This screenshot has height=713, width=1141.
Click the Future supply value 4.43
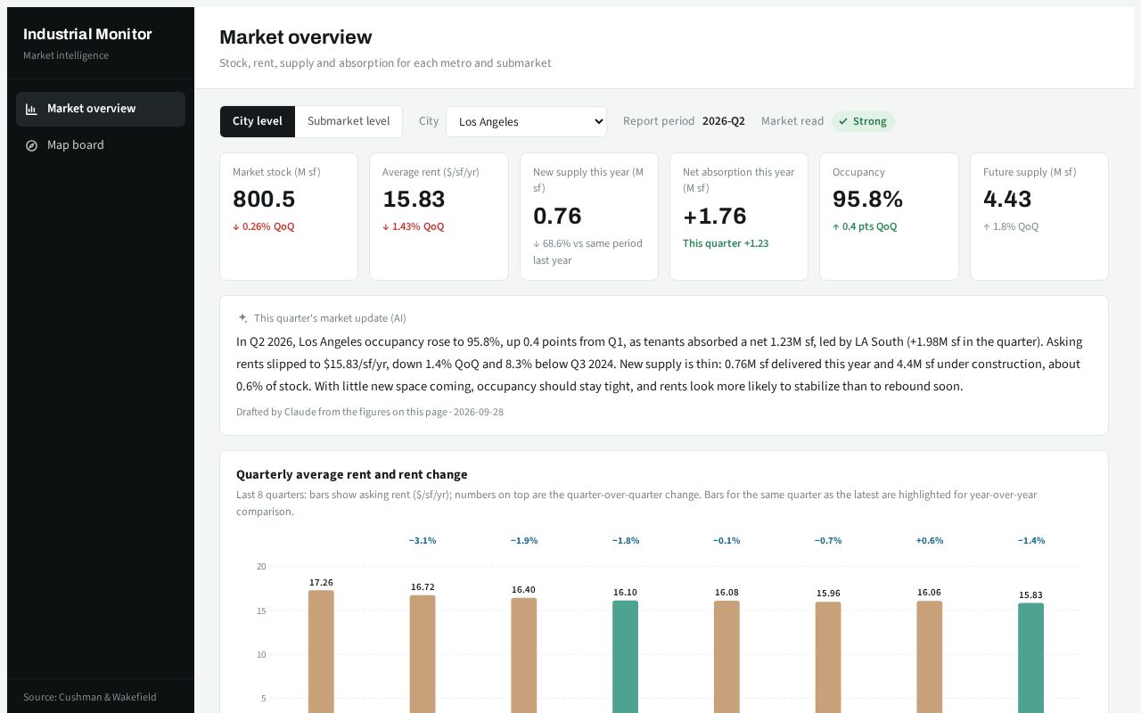pyautogui.click(x=1007, y=199)
